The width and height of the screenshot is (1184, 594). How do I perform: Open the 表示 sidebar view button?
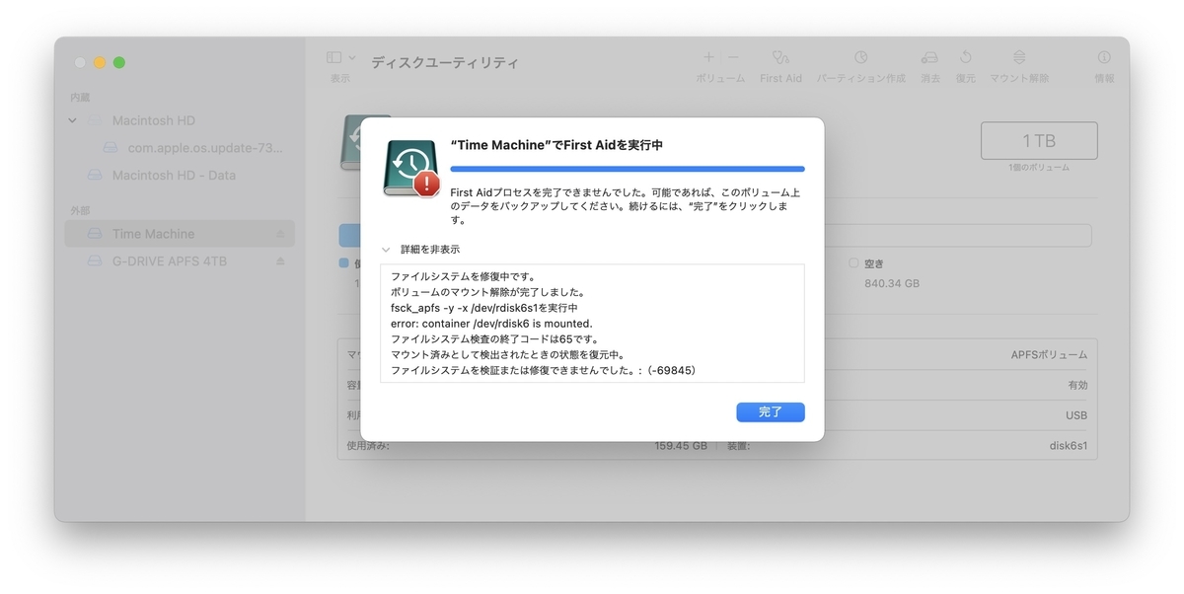(333, 58)
